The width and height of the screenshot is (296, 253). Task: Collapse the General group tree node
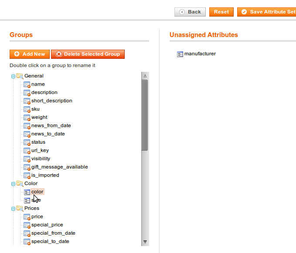point(13,76)
